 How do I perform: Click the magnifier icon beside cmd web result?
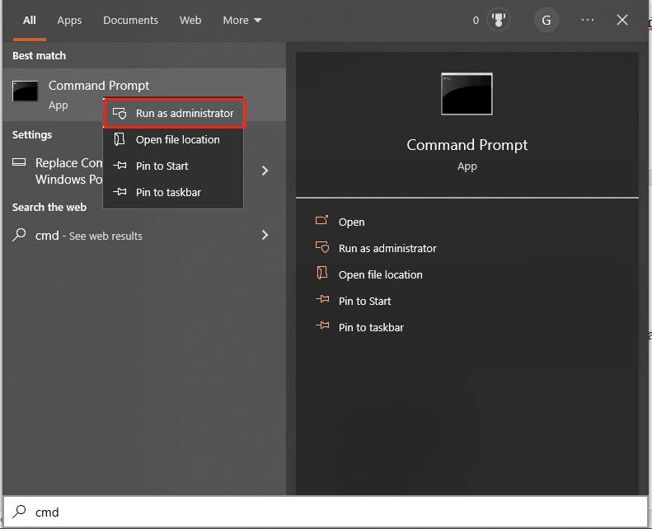coord(20,235)
